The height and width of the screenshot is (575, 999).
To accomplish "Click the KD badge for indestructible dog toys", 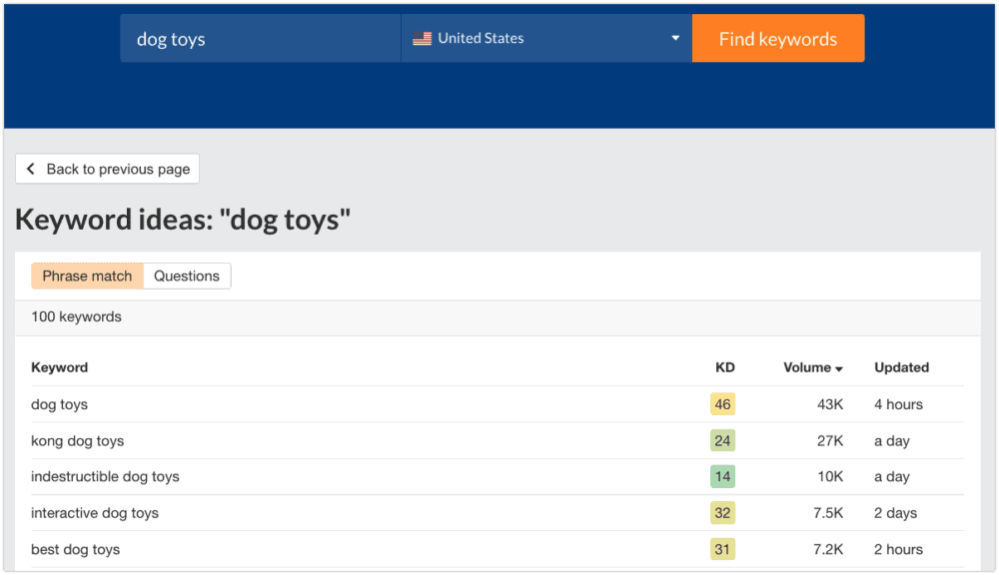I will click(722, 476).
